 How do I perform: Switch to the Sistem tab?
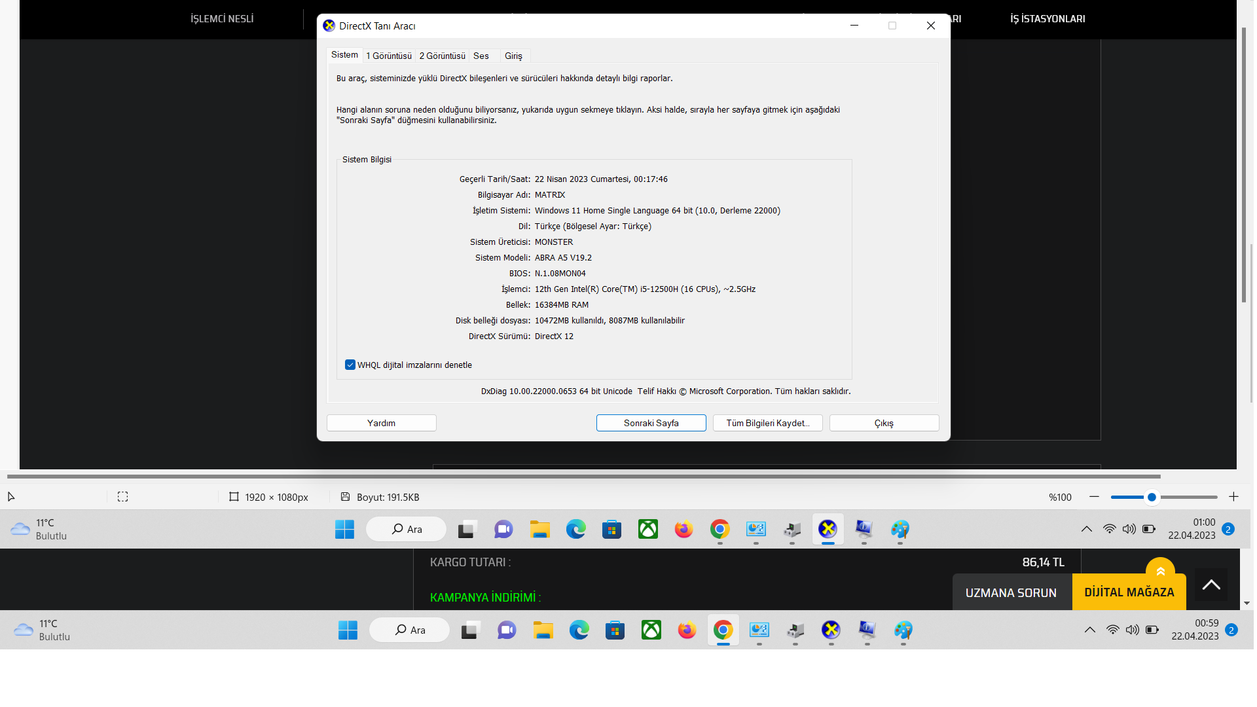[x=344, y=55]
